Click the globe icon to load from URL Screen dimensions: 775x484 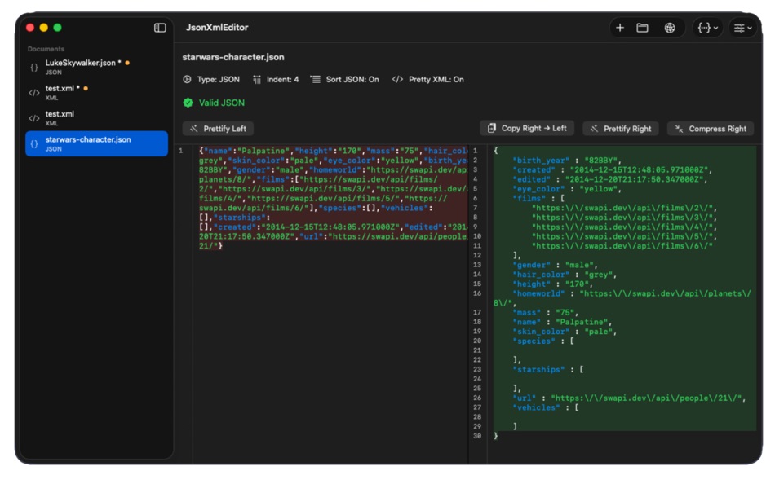coord(671,27)
